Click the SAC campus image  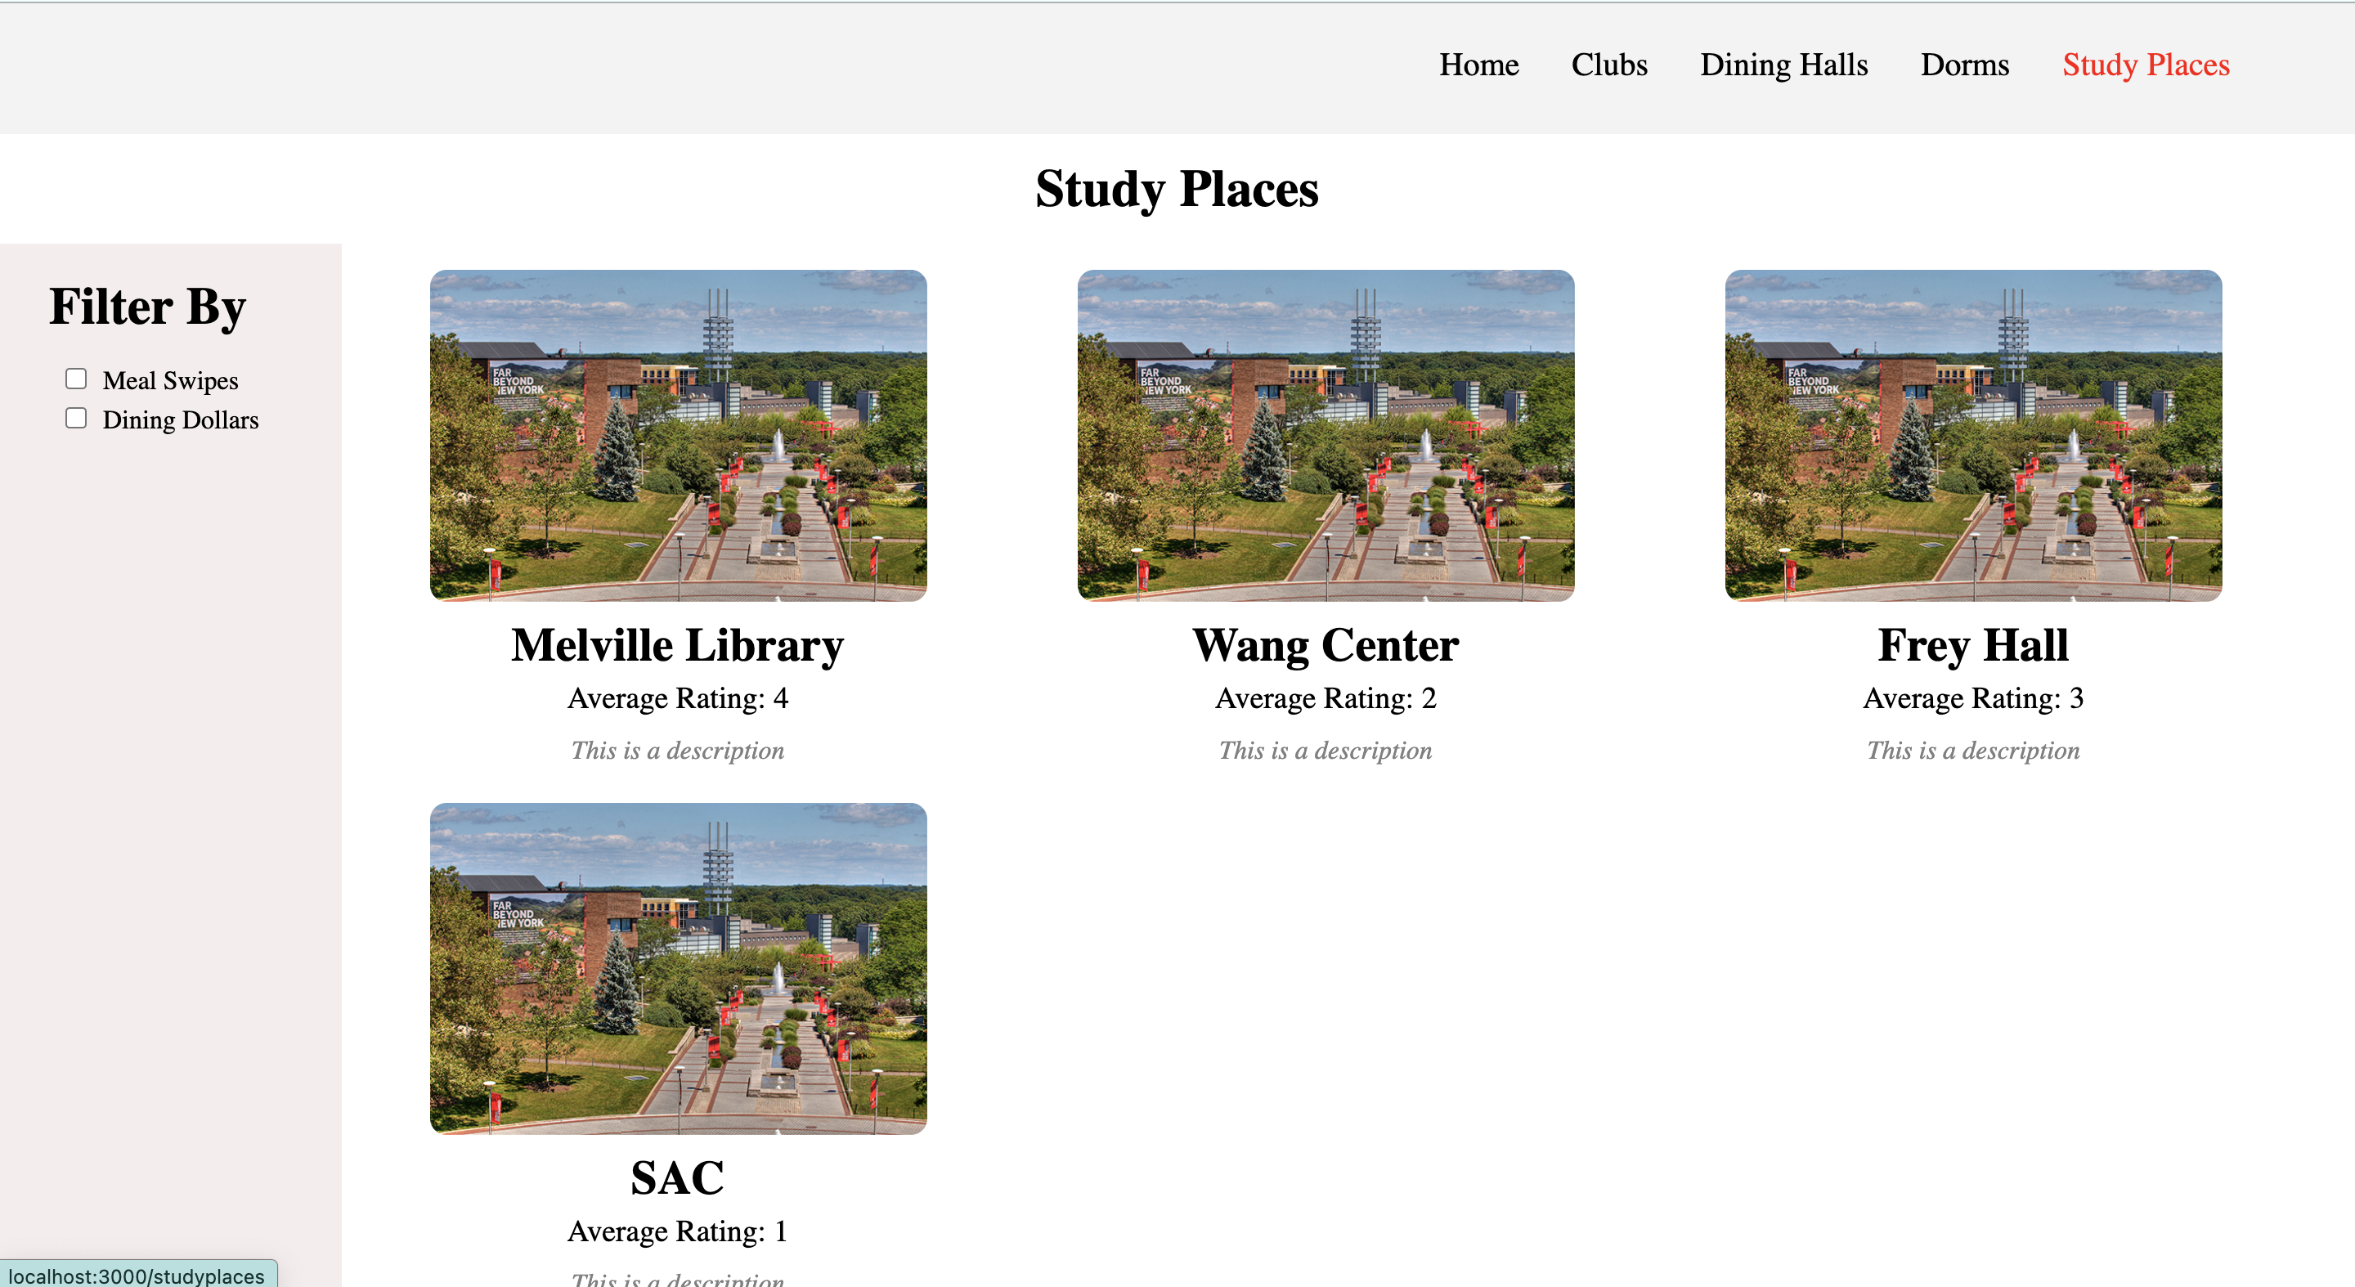point(677,968)
